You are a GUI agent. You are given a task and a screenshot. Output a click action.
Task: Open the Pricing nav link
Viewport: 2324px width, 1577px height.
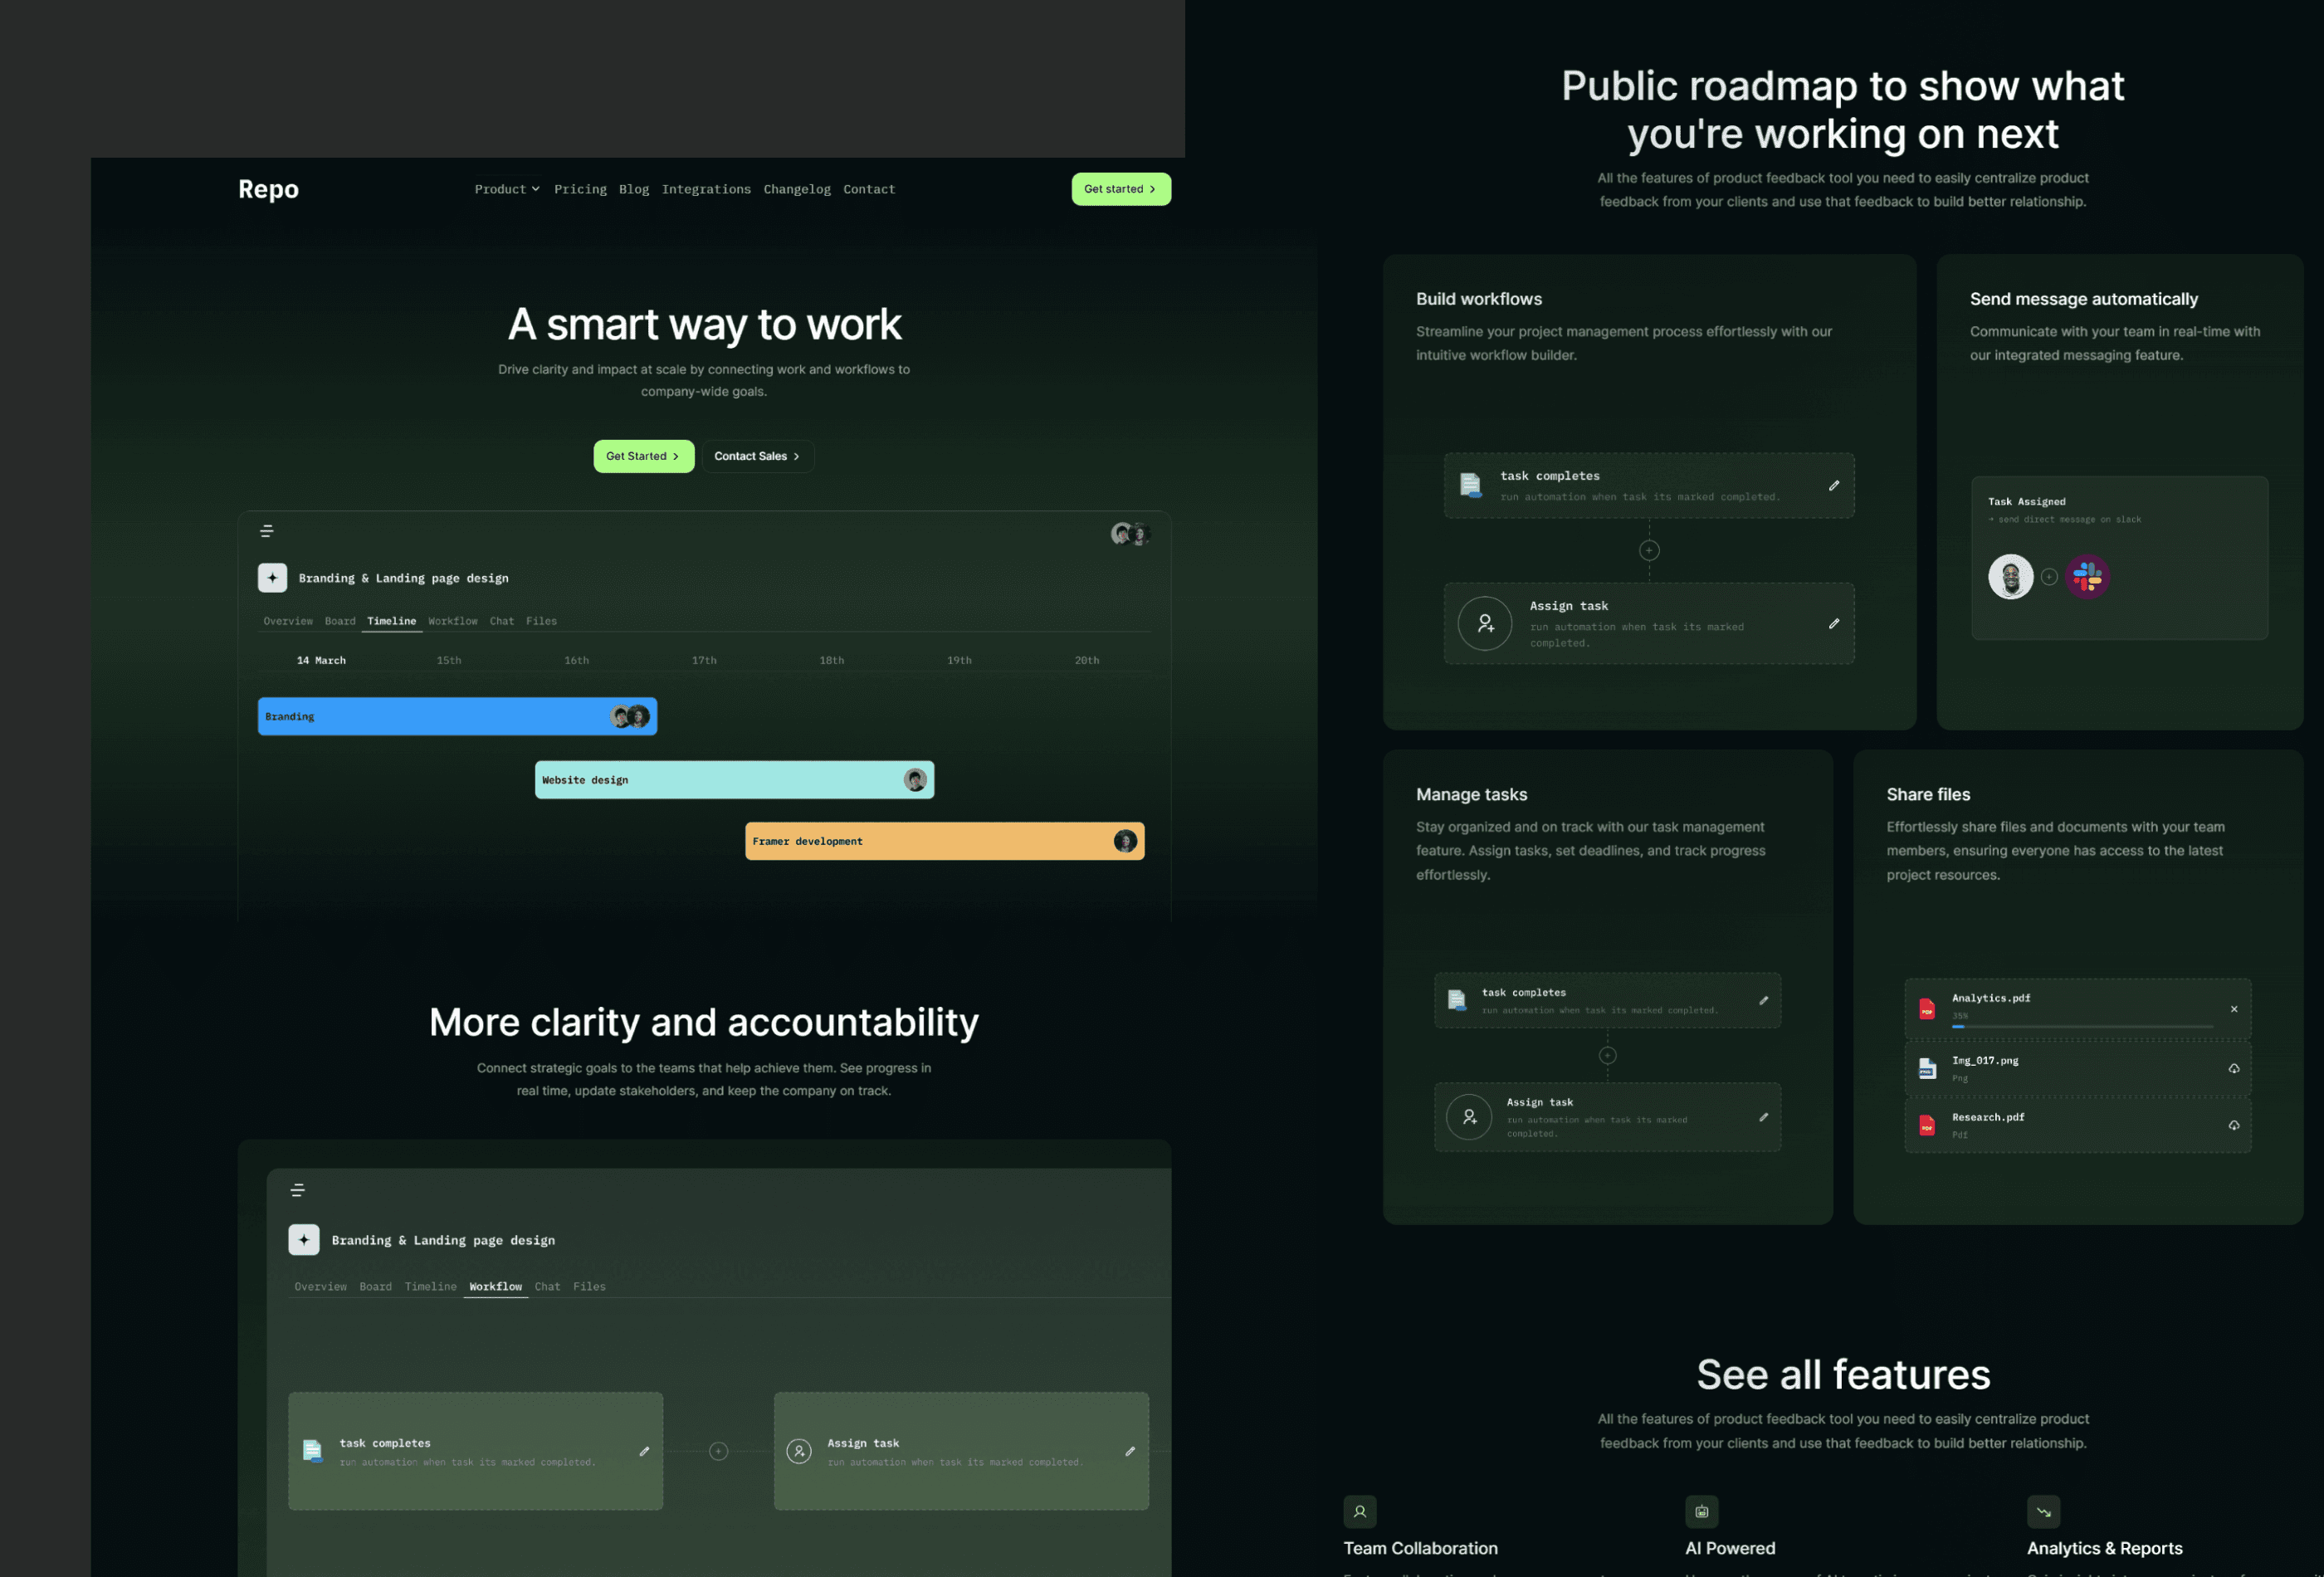pos(580,189)
